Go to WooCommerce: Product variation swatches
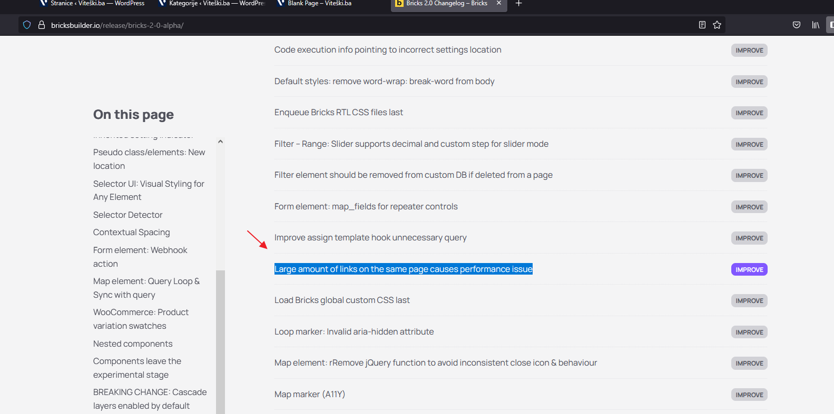 point(141,319)
